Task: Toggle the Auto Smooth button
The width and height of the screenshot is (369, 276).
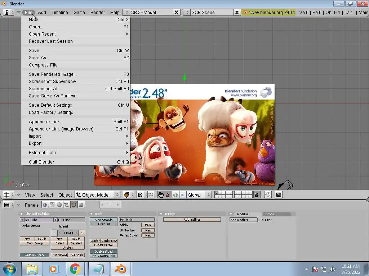Action: [x=103, y=220]
